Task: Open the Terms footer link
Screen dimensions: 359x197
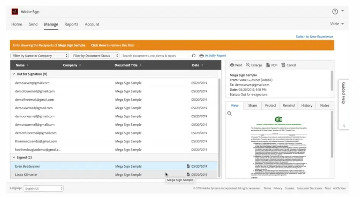Action: pos(267,188)
